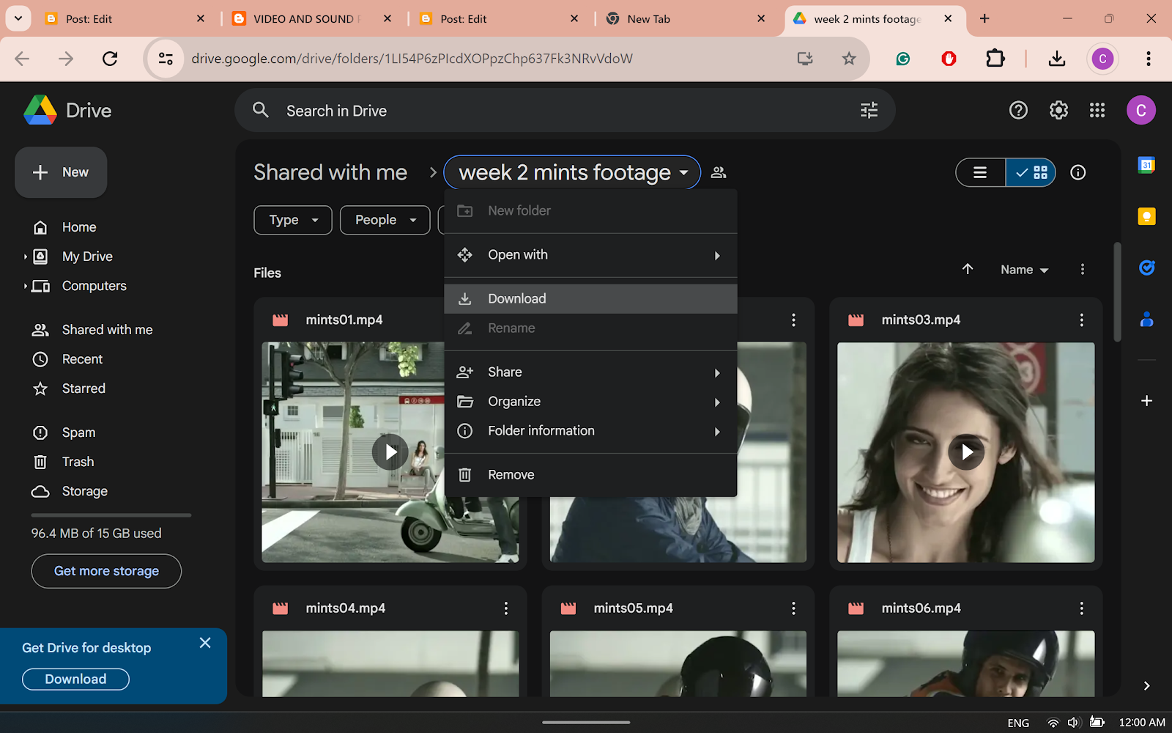The image size is (1172, 733).
Task: Focus the Search in Drive field
Action: (564, 111)
